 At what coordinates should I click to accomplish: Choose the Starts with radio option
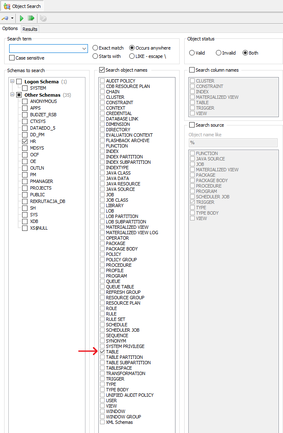tap(95, 56)
